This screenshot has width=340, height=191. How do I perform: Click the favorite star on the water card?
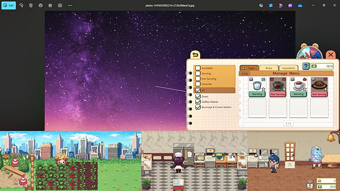point(263,89)
